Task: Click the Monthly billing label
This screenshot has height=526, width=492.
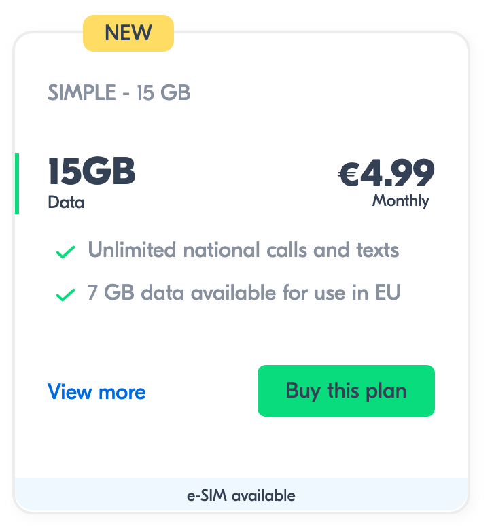Action: pyautogui.click(x=401, y=201)
